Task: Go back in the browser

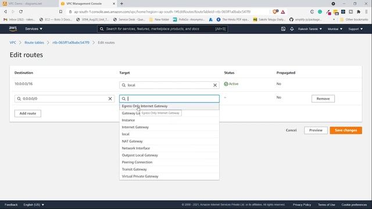Action: tap(5, 12)
